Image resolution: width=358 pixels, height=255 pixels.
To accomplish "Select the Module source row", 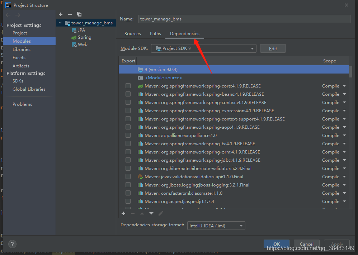I will click(234, 78).
